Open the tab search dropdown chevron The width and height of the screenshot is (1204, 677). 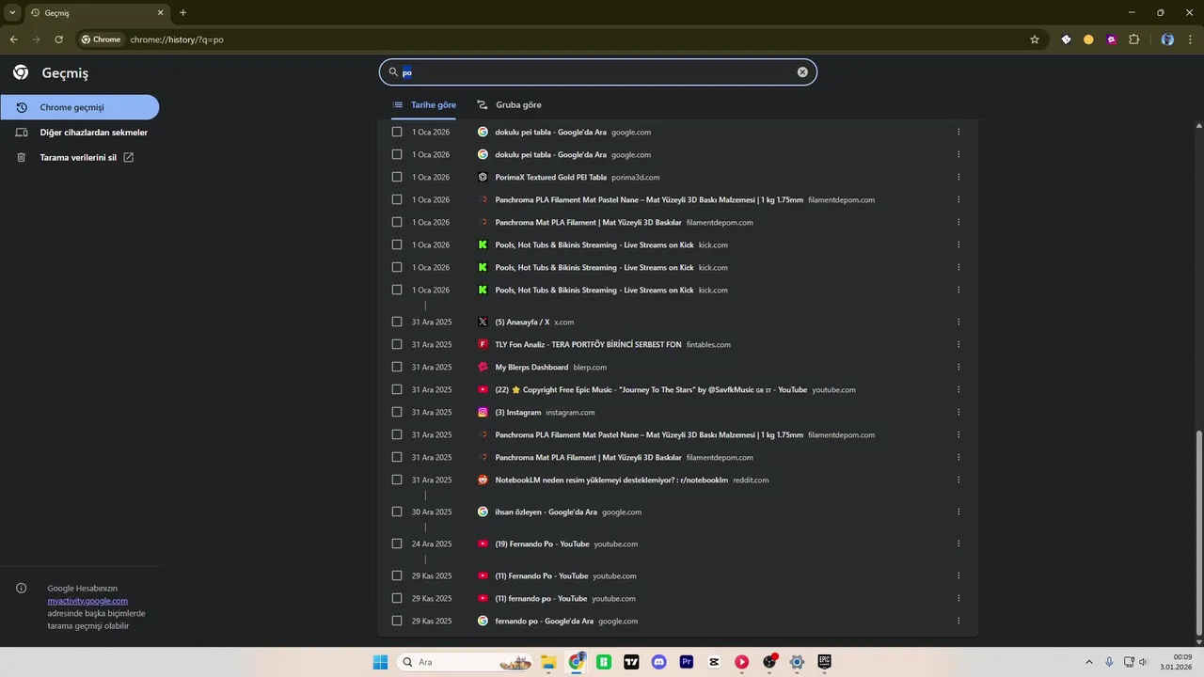(x=12, y=13)
